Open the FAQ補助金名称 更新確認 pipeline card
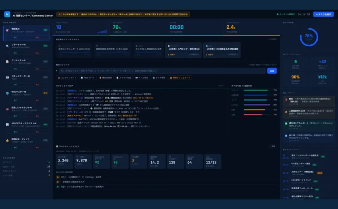This screenshot has height=209, width=338. [x=222, y=50]
